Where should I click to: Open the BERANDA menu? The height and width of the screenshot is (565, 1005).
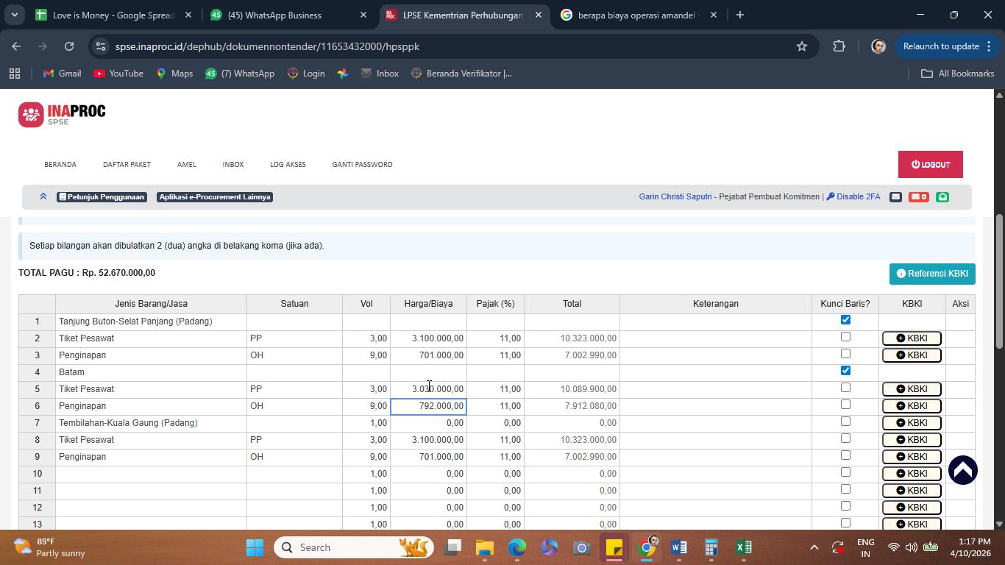(60, 164)
